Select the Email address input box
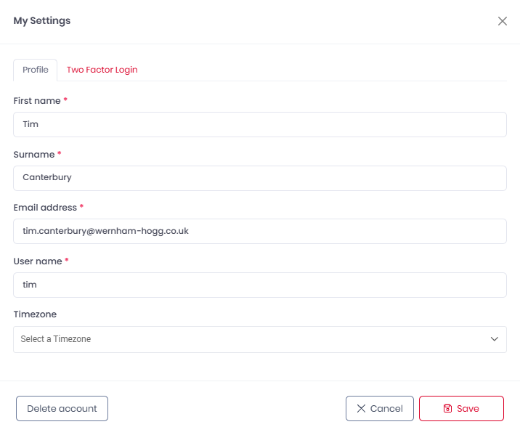520x435 pixels. (259, 231)
